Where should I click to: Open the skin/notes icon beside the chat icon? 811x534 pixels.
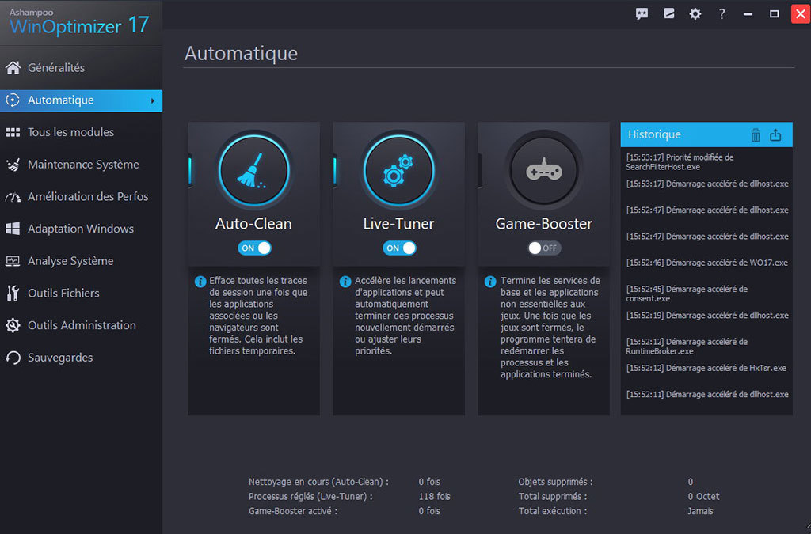click(669, 14)
